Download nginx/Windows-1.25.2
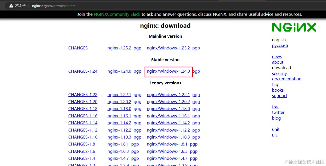The image size is (326, 166). tap(168, 48)
